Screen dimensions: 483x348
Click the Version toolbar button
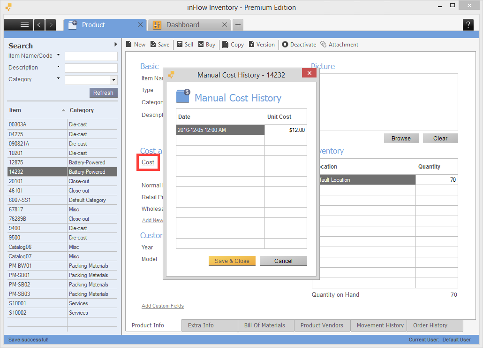262,45
